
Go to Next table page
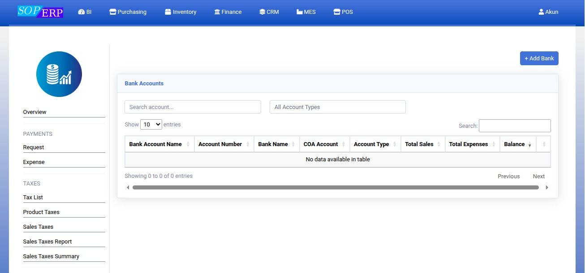(x=538, y=176)
